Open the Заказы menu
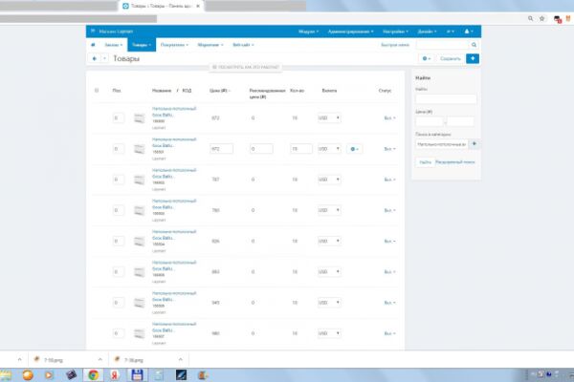Screen dimensions: 574x382 tap(114, 45)
